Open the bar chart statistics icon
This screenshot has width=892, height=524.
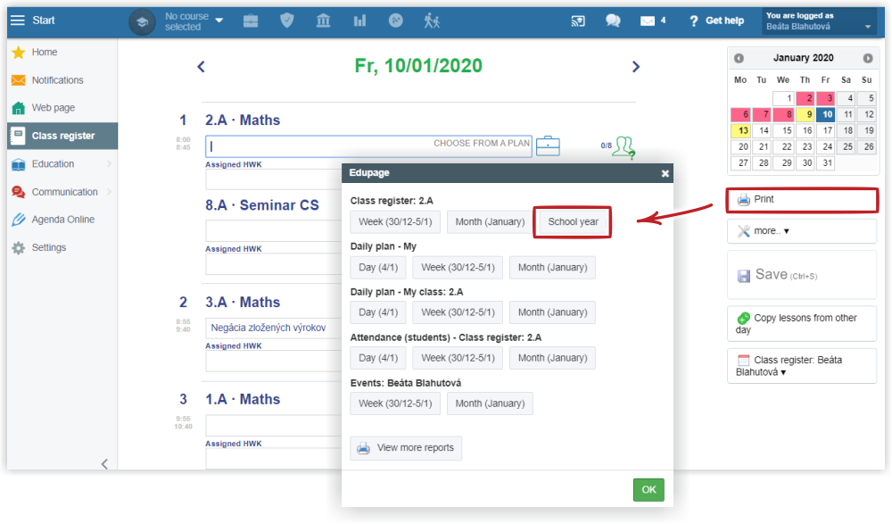[x=359, y=21]
